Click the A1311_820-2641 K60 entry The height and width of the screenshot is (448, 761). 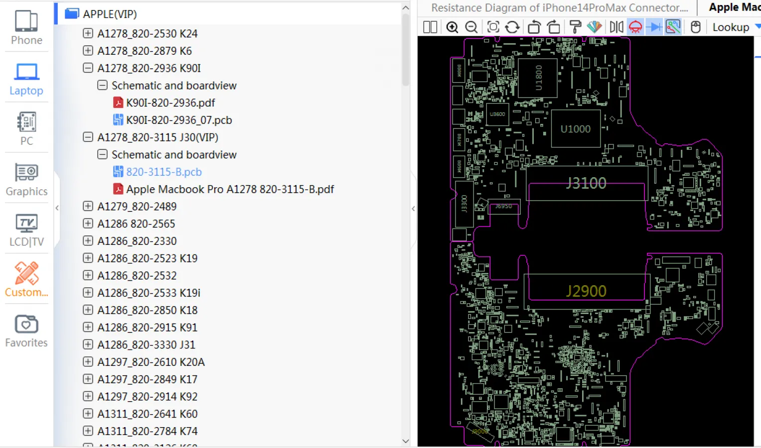point(148,414)
